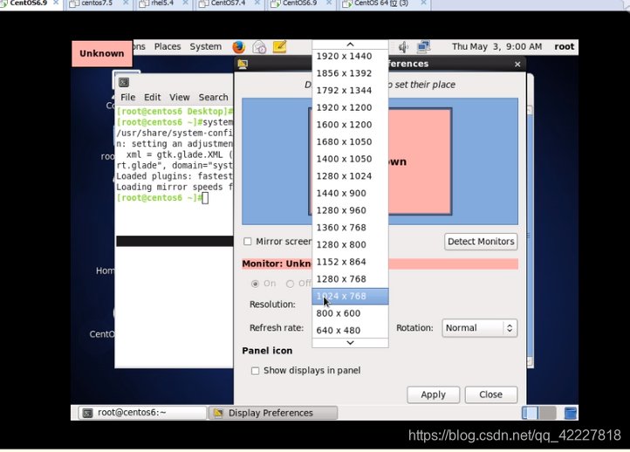The image size is (630, 452).
Task: Open the System menu
Action: [206, 46]
